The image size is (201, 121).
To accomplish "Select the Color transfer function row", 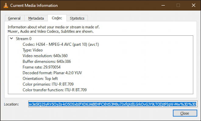I will click(55, 90).
